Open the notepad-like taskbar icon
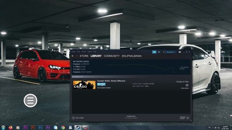The width and height of the screenshot is (232, 130). tap(70, 127)
